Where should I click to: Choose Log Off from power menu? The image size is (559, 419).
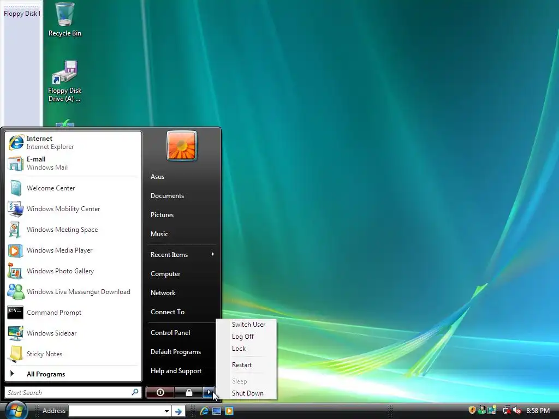[243, 336]
